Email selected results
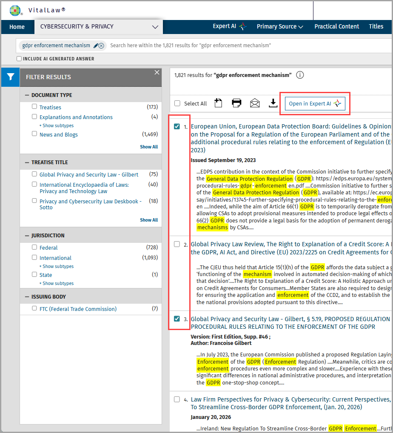The width and height of the screenshot is (393, 433). point(255,103)
